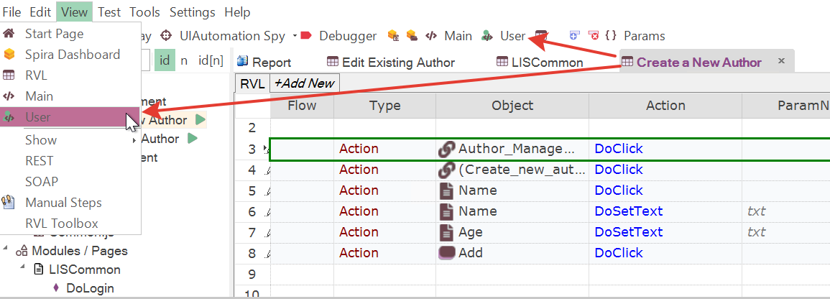Screen dimensions: 830x299
Task: Switch to the Edit Existing Author tab
Action: (391, 63)
